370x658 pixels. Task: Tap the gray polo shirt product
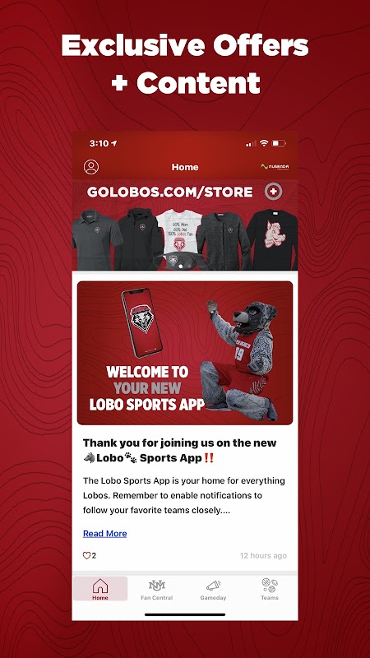(95, 239)
